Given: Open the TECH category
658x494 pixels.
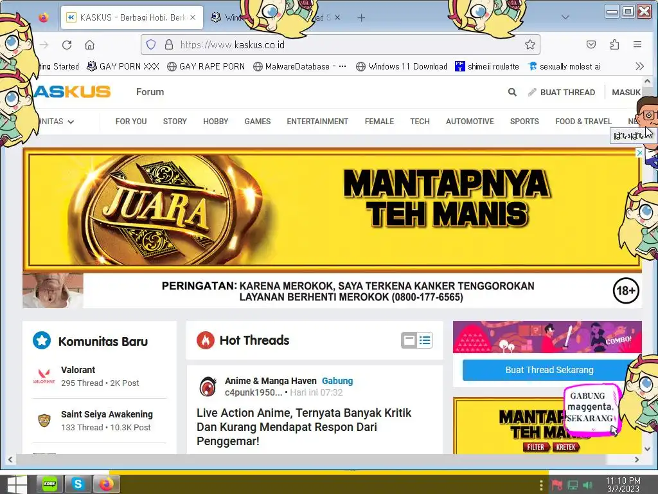Looking at the screenshot, I should pos(420,122).
